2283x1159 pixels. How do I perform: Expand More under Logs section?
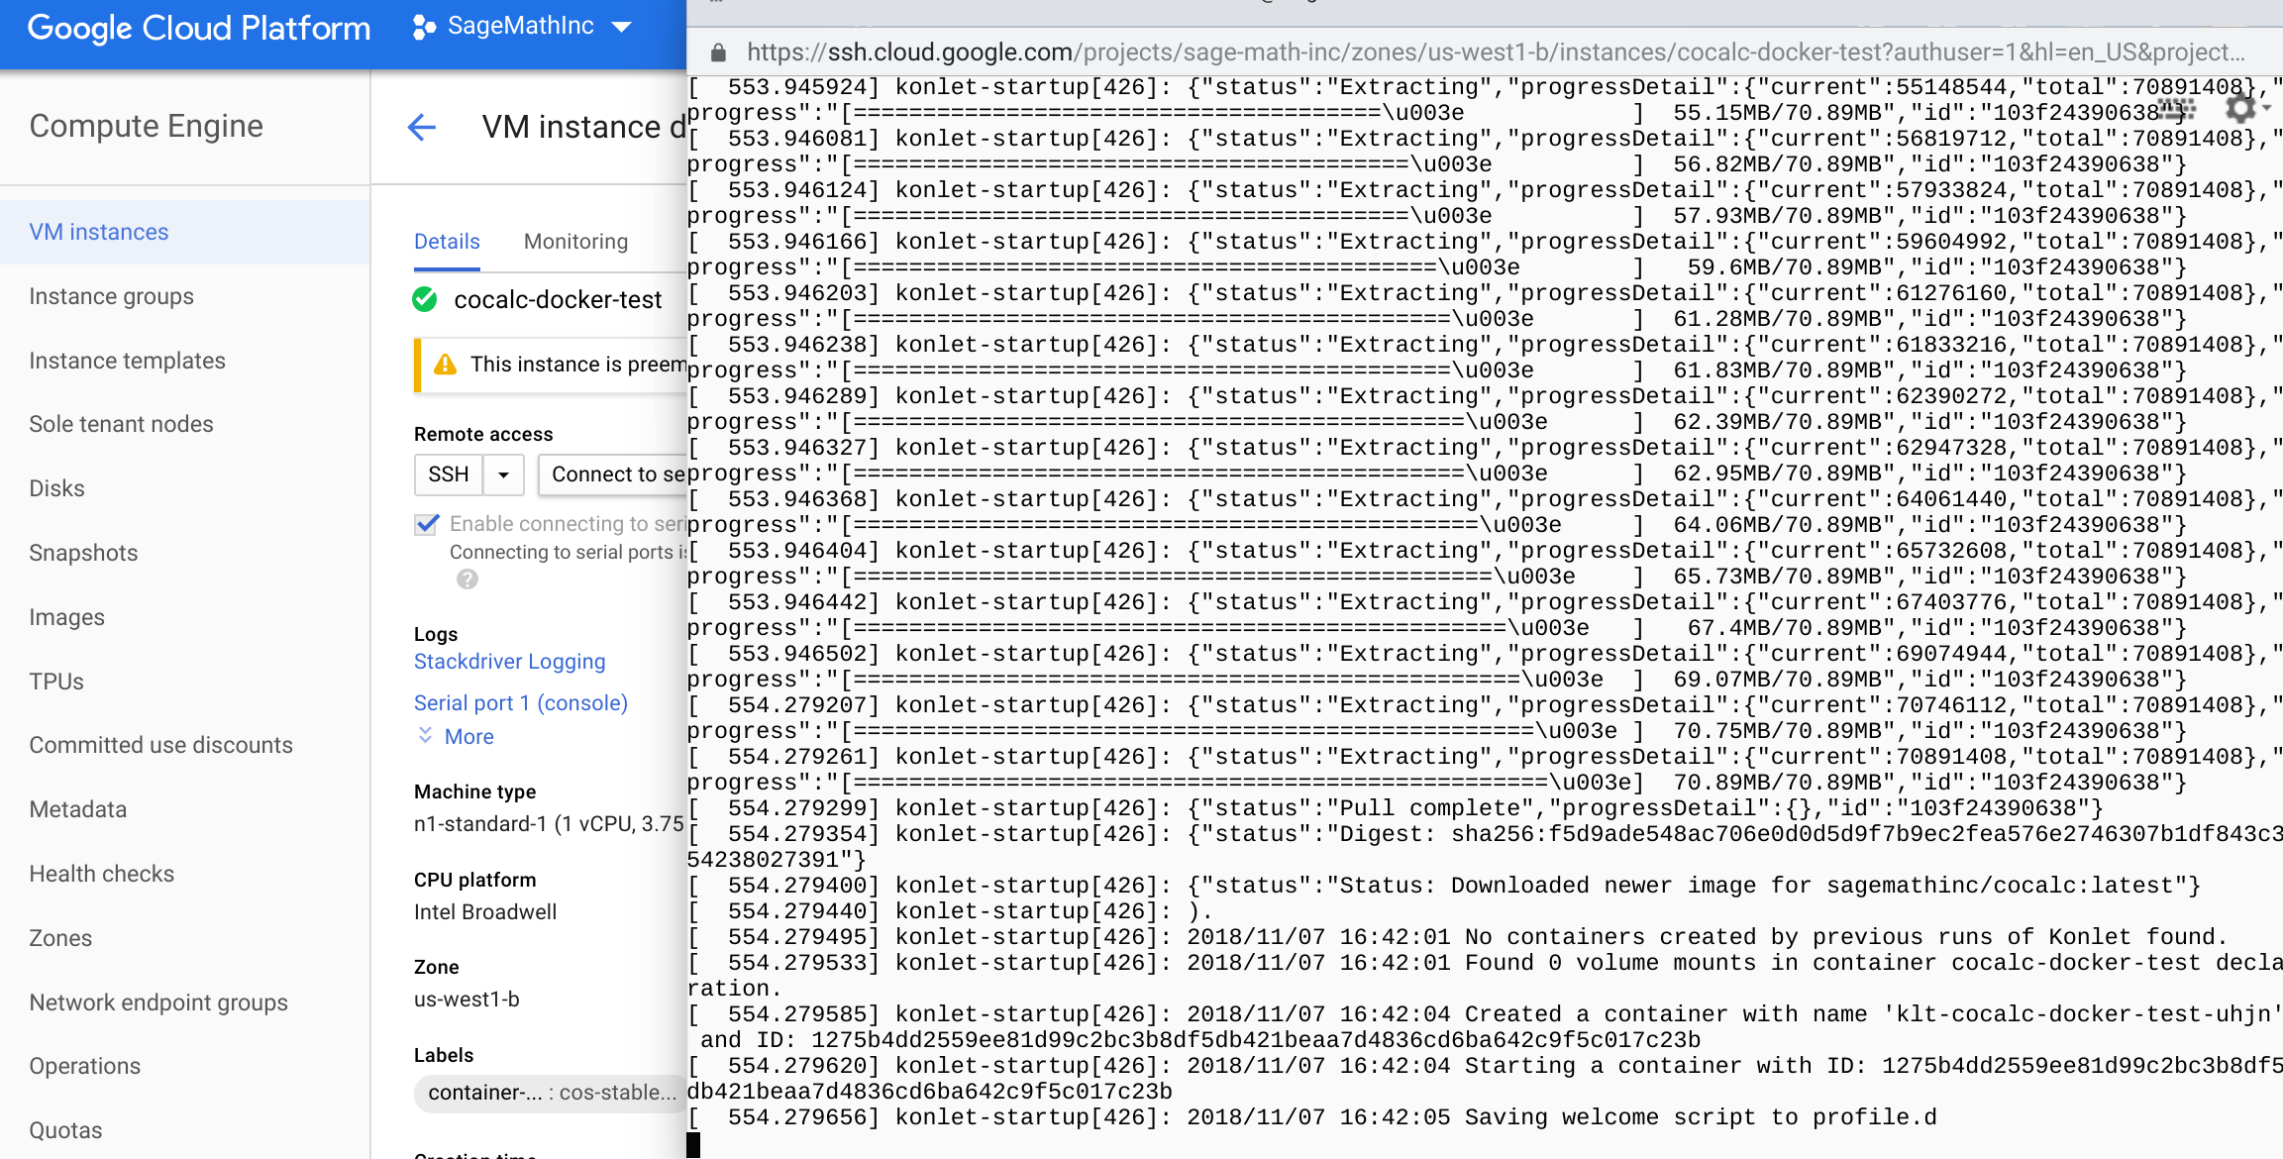(x=456, y=736)
